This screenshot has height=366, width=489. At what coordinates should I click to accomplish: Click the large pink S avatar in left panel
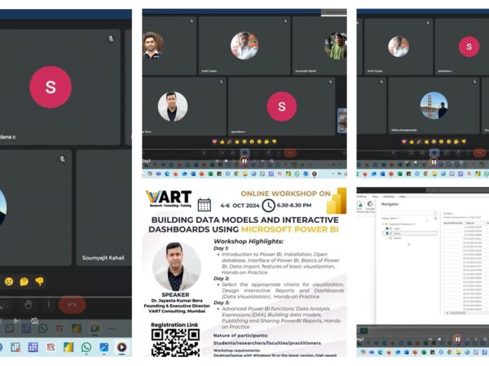[51, 87]
